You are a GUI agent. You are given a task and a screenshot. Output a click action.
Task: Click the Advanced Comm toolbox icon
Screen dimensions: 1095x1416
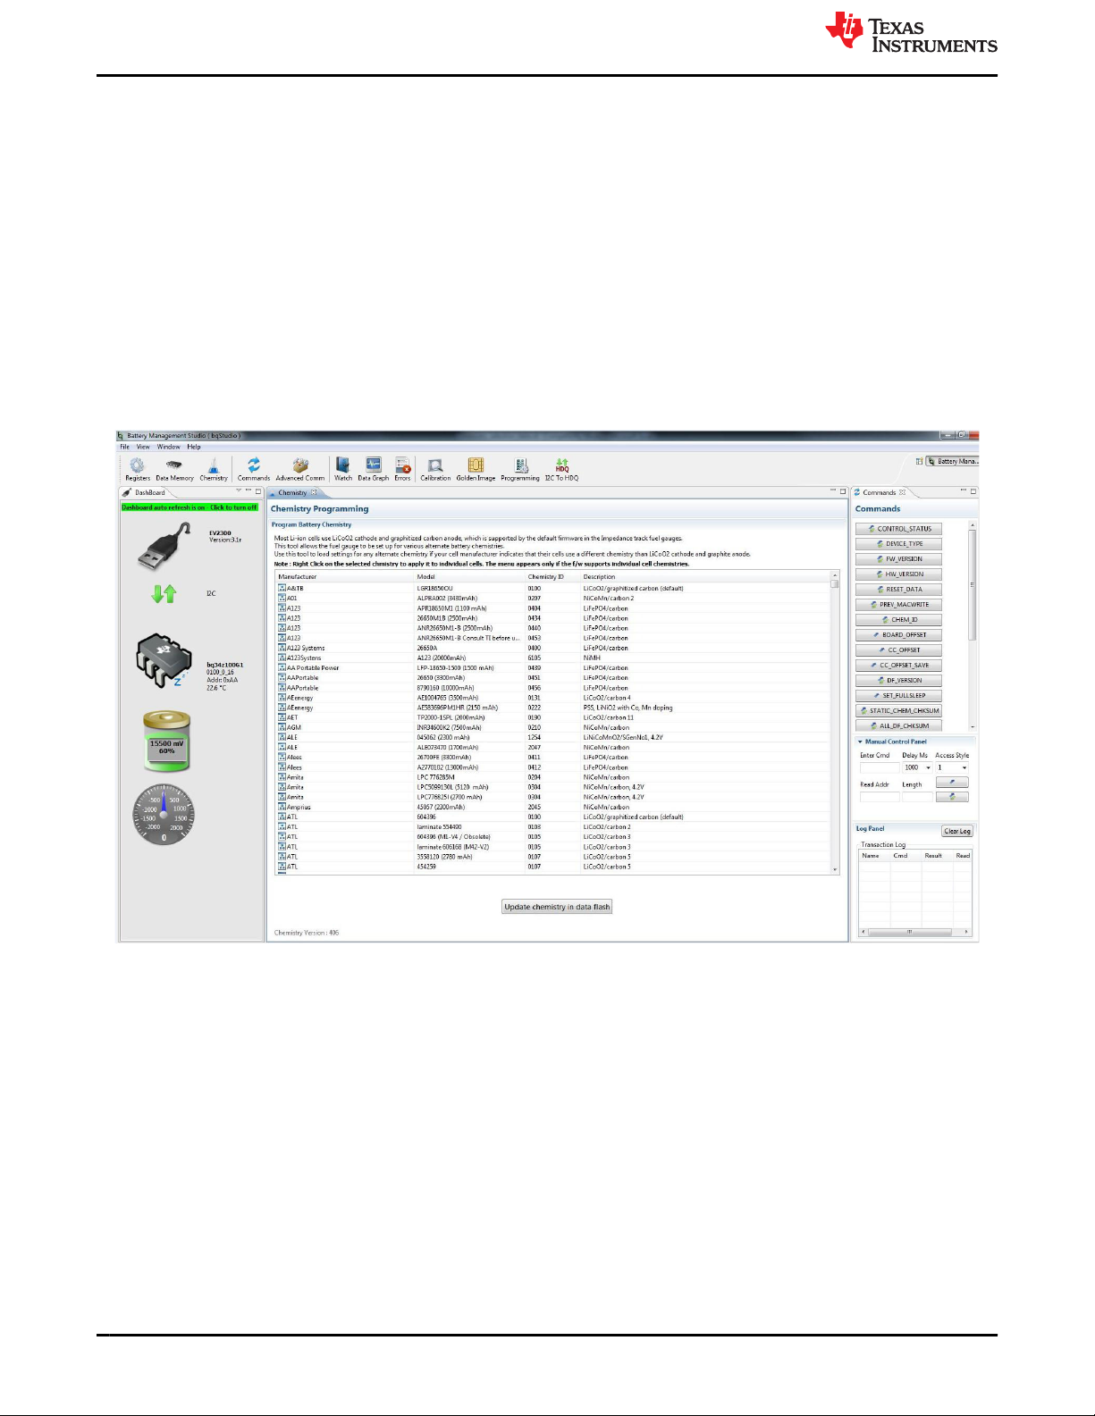300,467
